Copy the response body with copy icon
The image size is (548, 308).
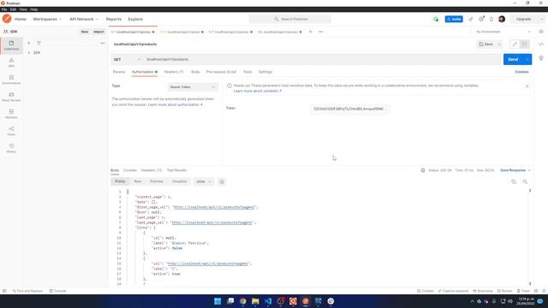tap(514, 181)
